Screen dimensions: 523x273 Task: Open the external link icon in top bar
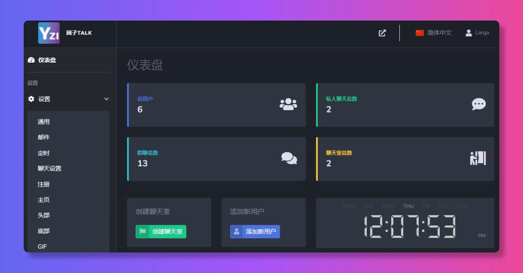click(382, 33)
